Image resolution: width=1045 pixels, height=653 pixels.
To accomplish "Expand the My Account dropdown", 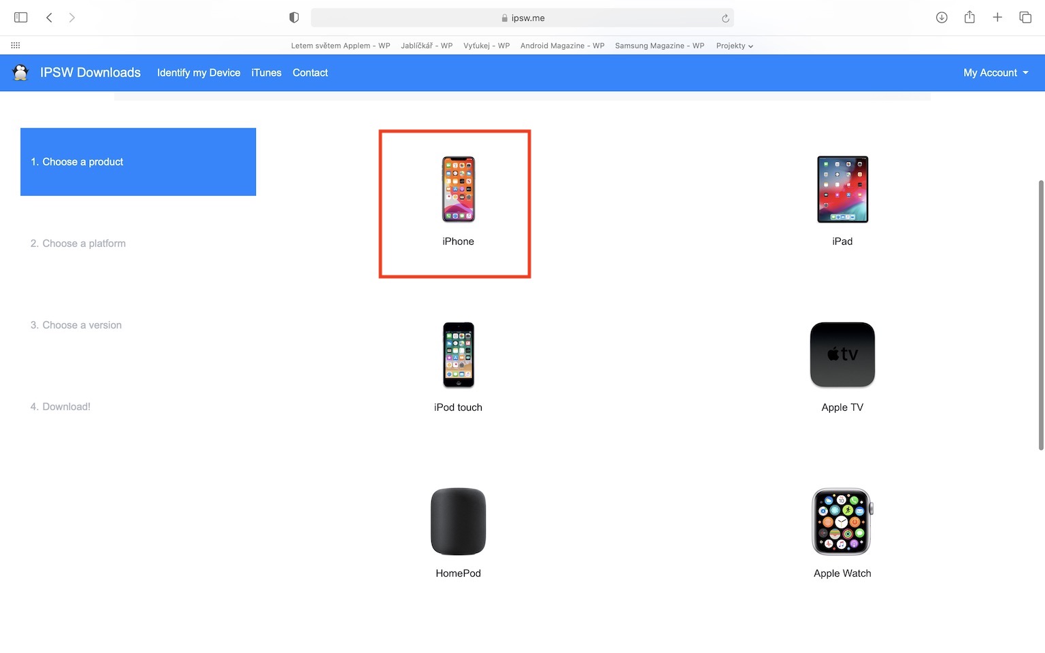I will point(996,73).
